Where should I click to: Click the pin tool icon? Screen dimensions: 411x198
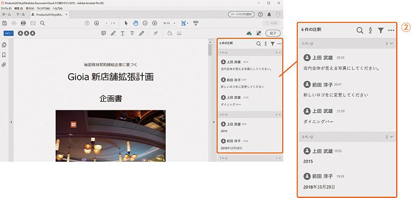coord(156,33)
